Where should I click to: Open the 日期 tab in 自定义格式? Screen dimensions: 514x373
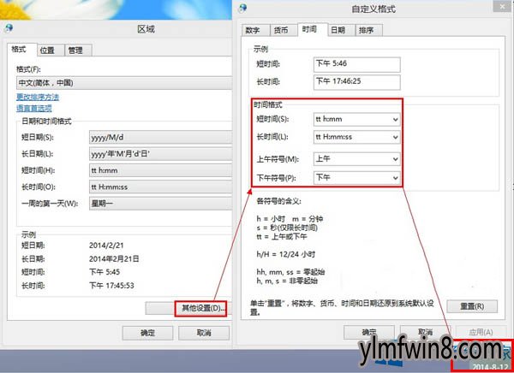point(338,30)
